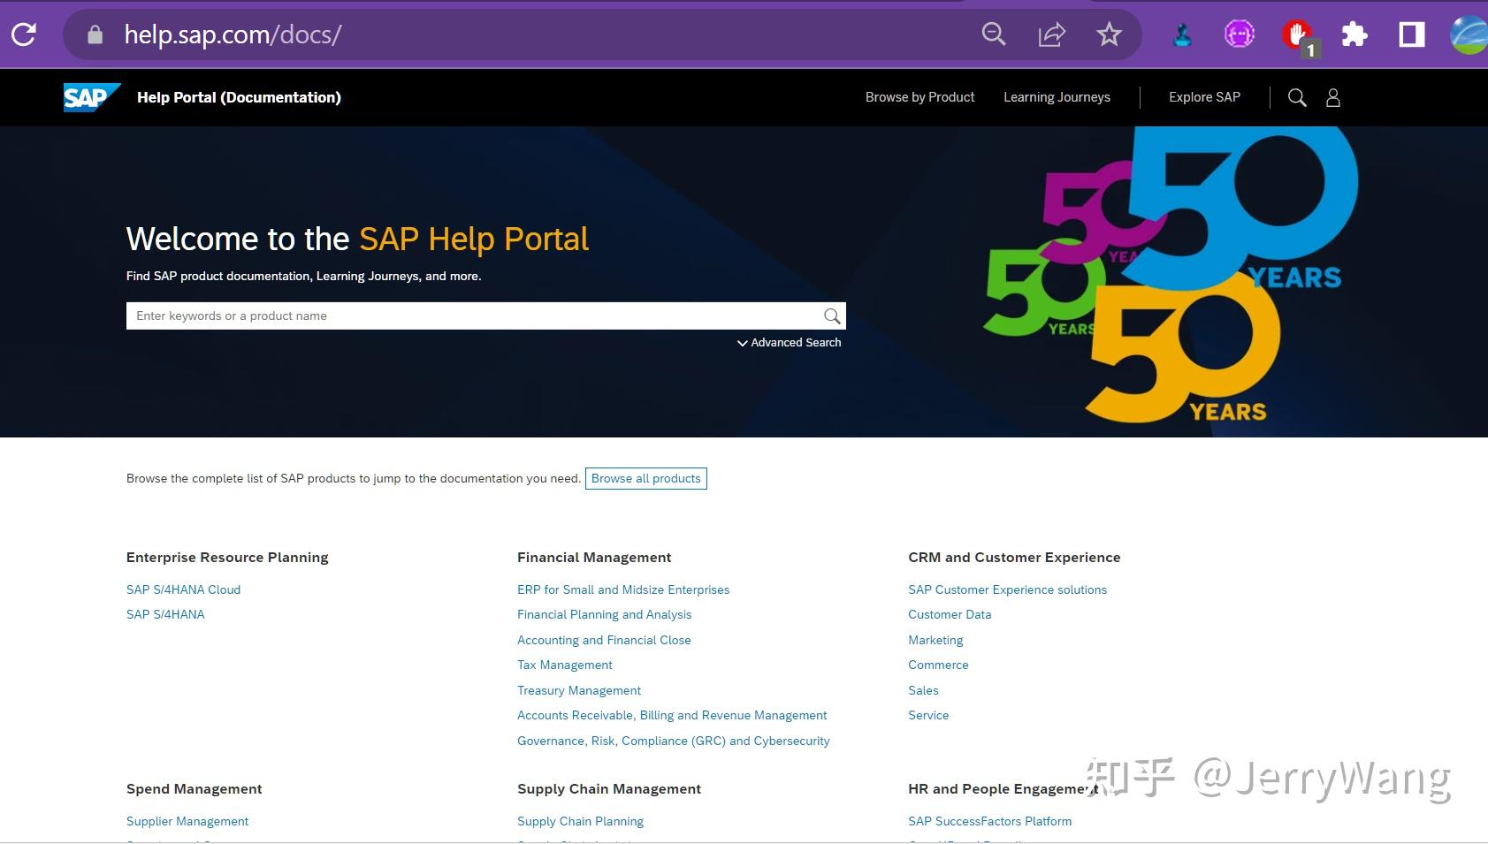This screenshot has height=844, width=1488.
Task: Click the user profile icon in SAP header
Action: (1333, 97)
